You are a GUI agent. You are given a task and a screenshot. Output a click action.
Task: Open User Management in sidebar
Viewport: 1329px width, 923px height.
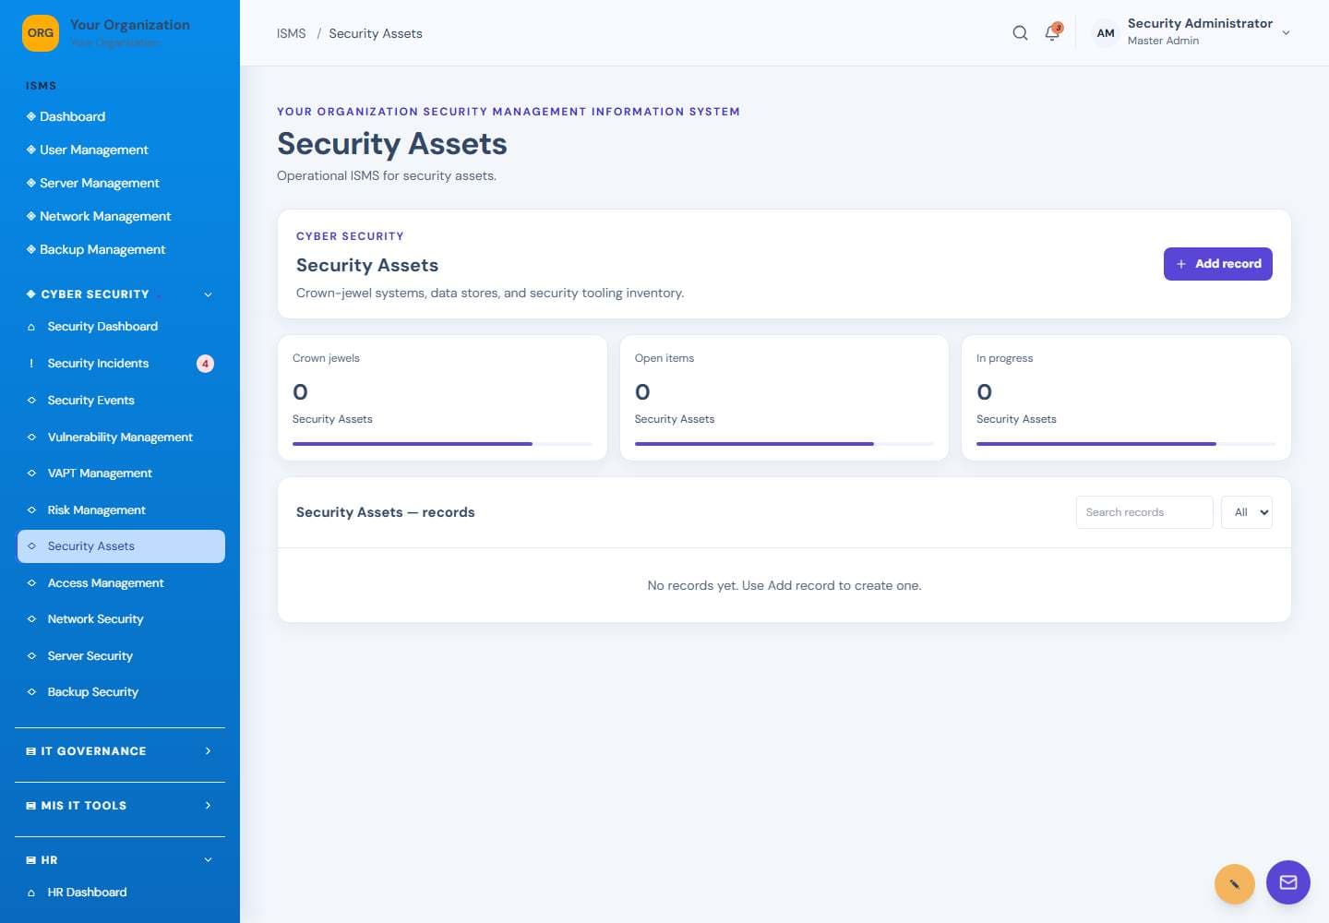[120, 150]
